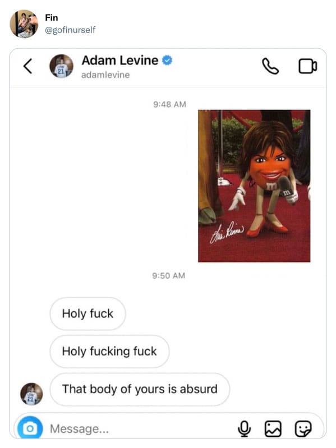Select "That body of yours is absurd" bubble
The width and height of the screenshot is (336, 448).
pyautogui.click(x=140, y=389)
